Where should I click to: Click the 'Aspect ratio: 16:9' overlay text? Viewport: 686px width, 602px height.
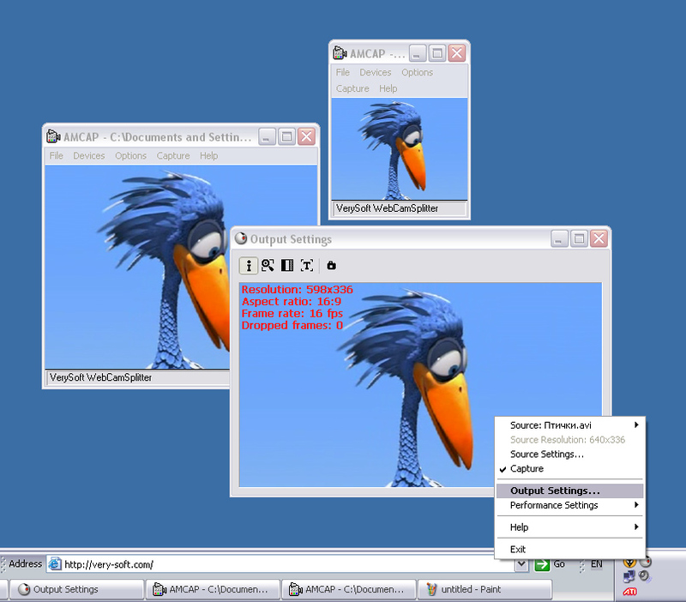292,302
